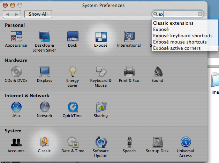The height and width of the screenshot is (163, 219).
Task: Minimize the System Preferences window
Action: pyautogui.click(x=13, y=5)
